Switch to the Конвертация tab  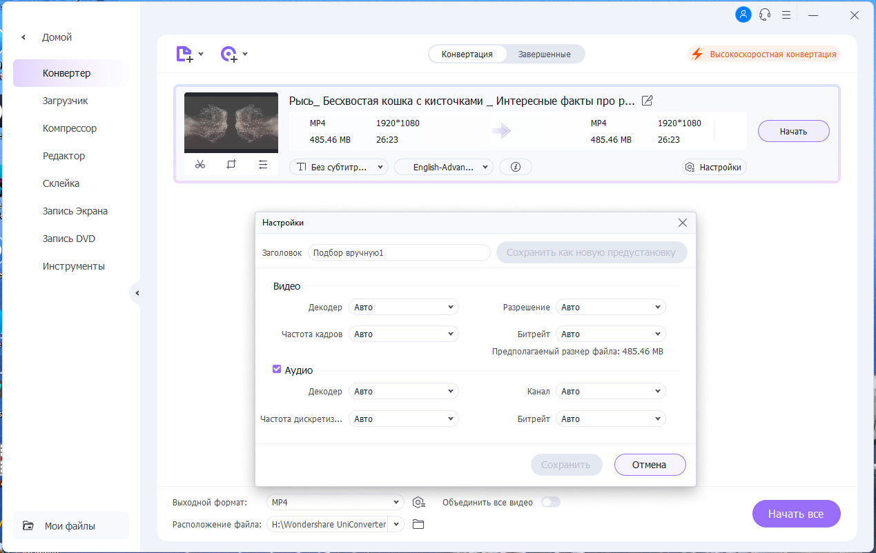467,54
